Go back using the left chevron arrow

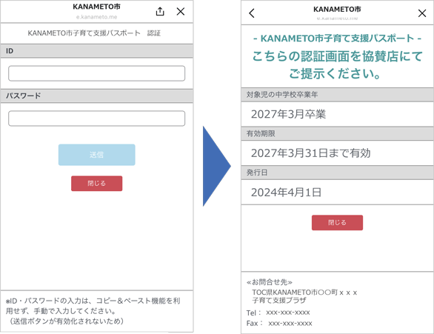point(252,13)
